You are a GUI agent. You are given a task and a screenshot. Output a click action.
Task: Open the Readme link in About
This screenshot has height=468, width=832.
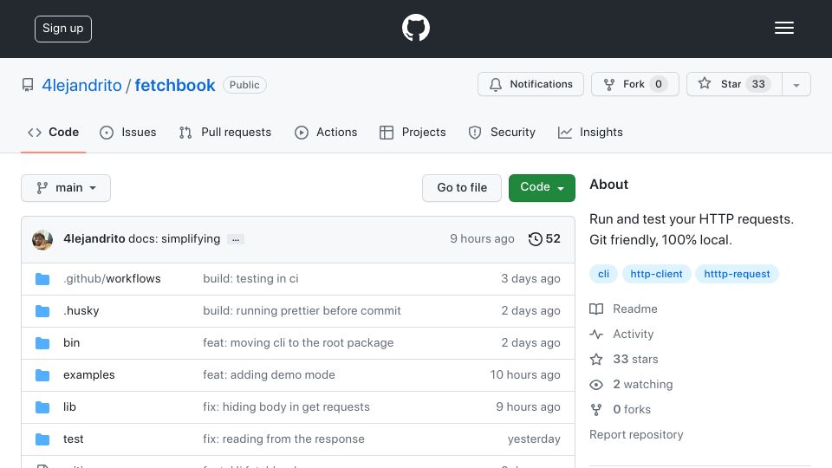(x=635, y=309)
